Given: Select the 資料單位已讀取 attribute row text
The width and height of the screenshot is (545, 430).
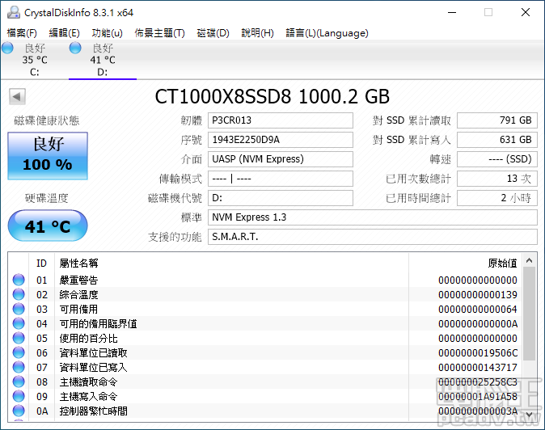Looking at the screenshot, I should (94, 353).
